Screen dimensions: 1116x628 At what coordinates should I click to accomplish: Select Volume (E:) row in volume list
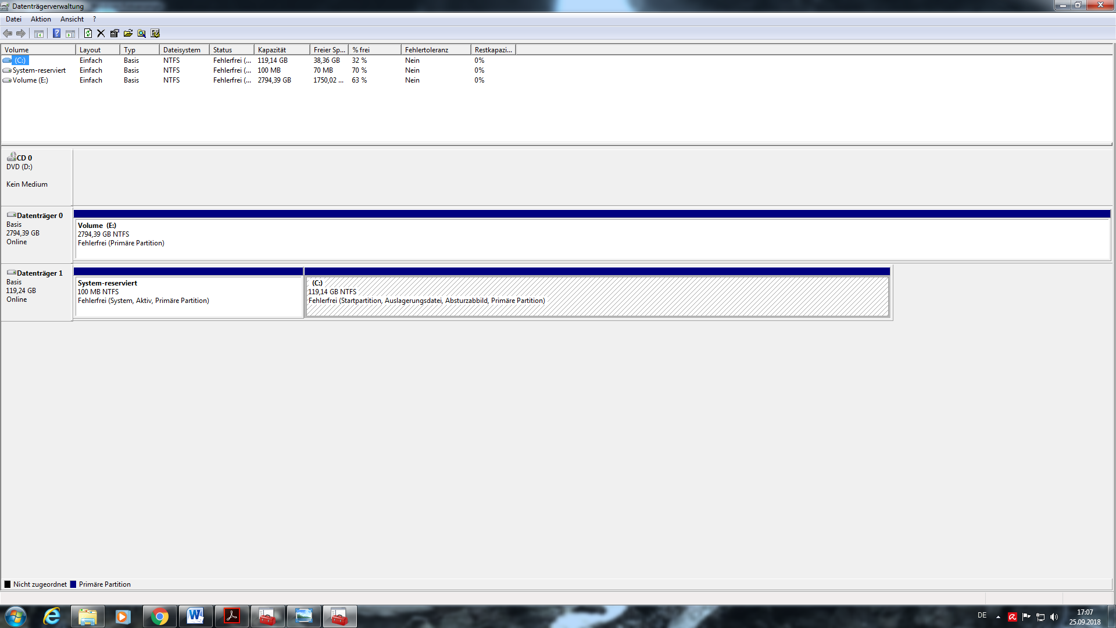(30, 80)
